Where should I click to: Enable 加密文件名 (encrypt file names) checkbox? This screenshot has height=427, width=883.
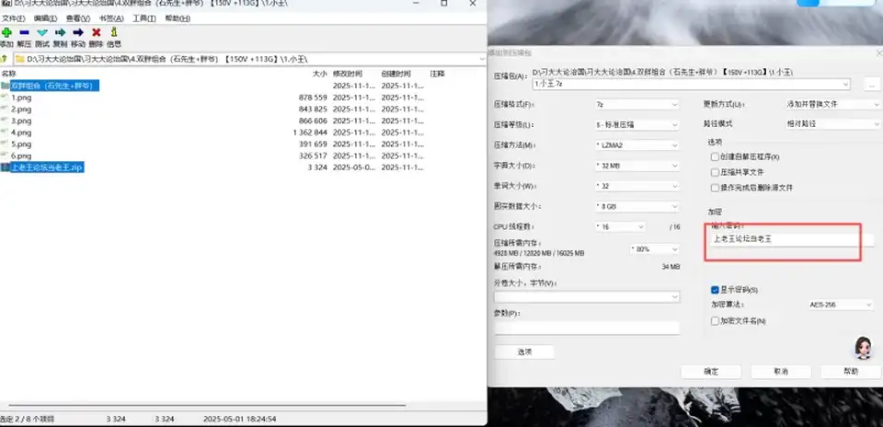coord(715,320)
